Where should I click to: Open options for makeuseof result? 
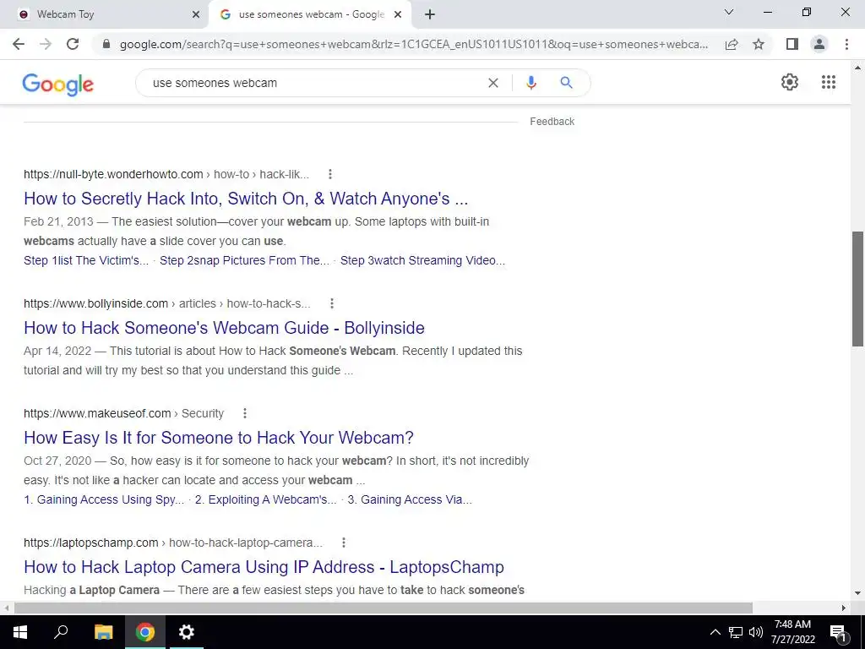[245, 413]
